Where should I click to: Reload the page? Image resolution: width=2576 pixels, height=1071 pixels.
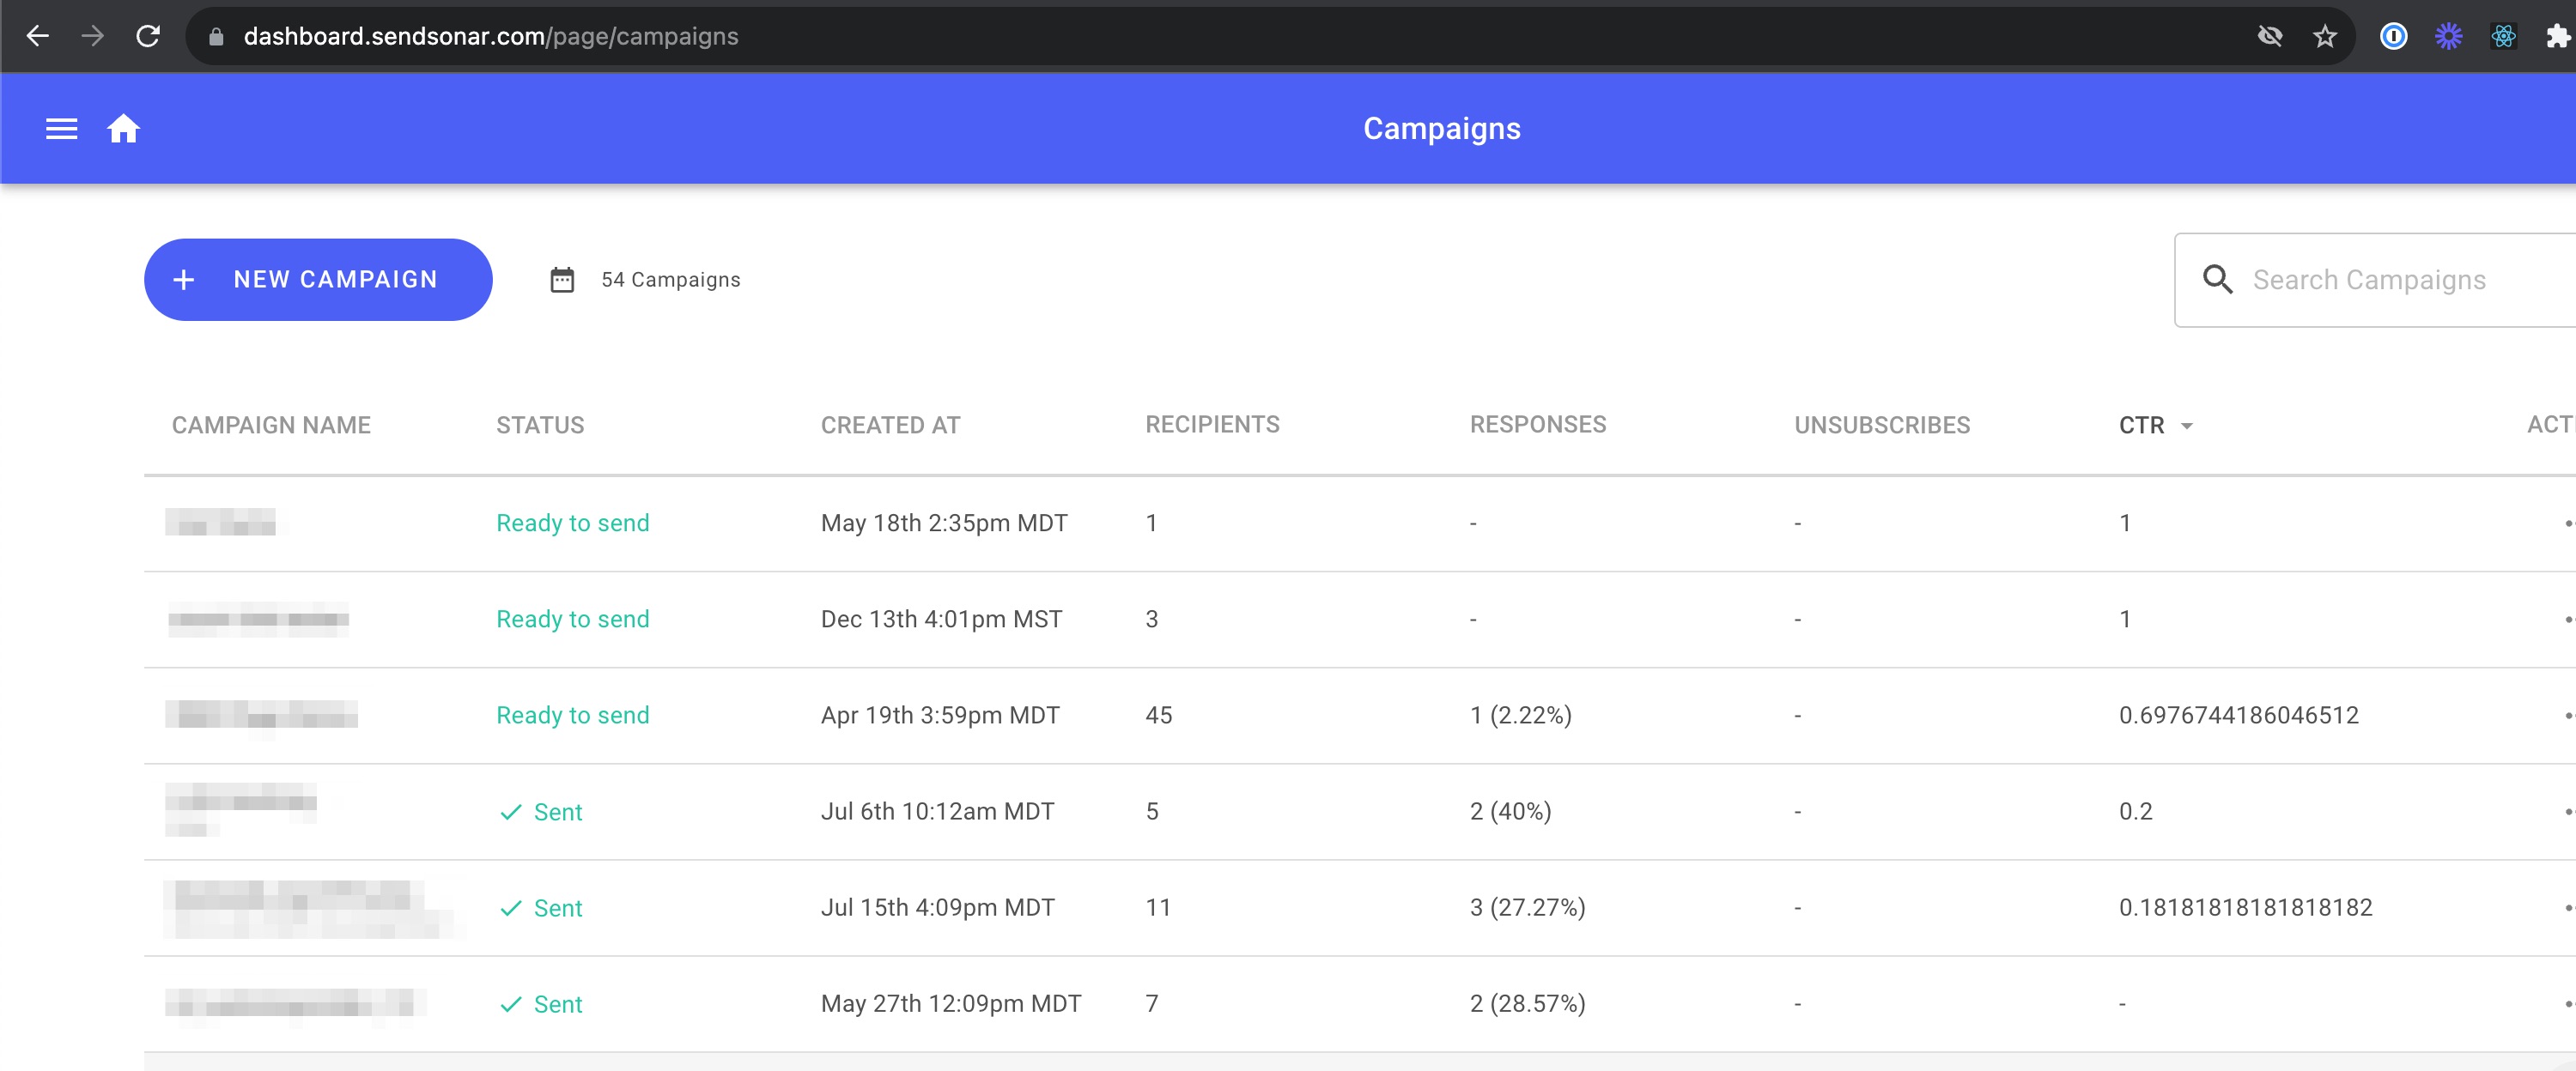[x=148, y=37]
